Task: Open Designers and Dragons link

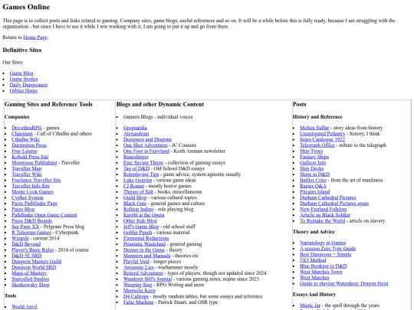Action: click(x=147, y=139)
